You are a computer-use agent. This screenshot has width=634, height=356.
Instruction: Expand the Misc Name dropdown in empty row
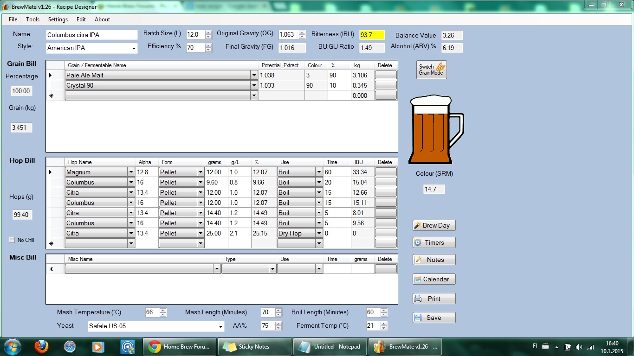pos(217,269)
